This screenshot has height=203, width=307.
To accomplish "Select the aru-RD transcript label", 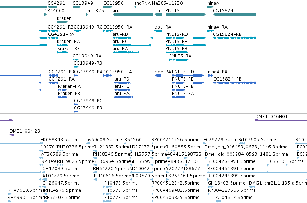I will 120,34.
